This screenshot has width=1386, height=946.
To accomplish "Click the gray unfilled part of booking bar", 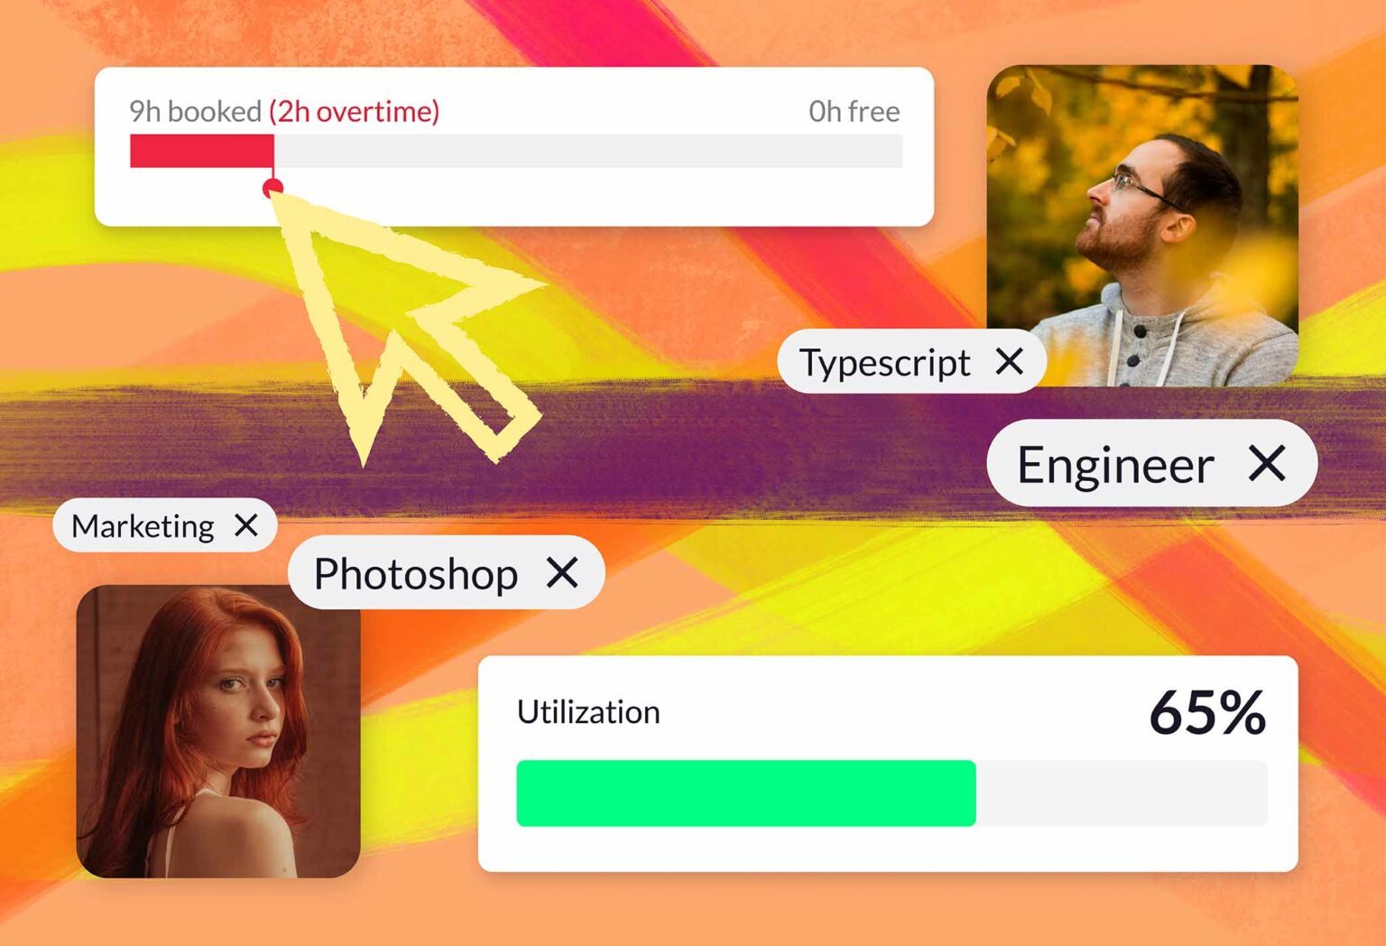I will [588, 151].
